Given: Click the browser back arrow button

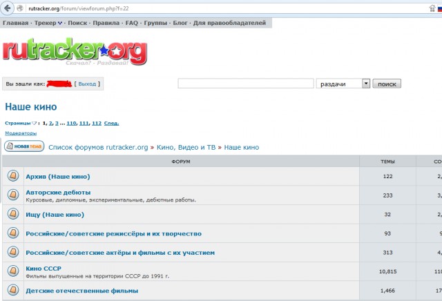Looking at the screenshot, I should 7,8.
